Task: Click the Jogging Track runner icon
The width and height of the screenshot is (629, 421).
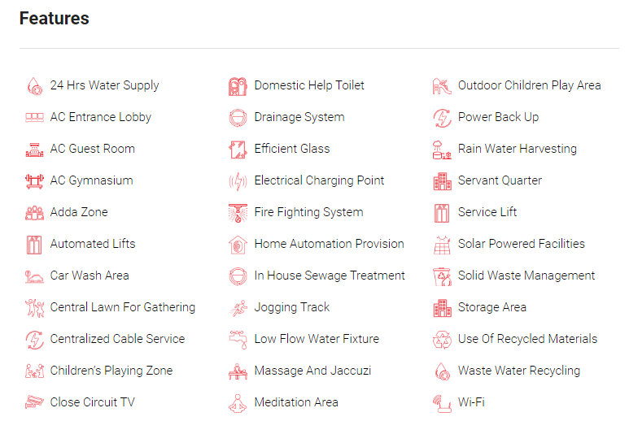Action: (238, 308)
